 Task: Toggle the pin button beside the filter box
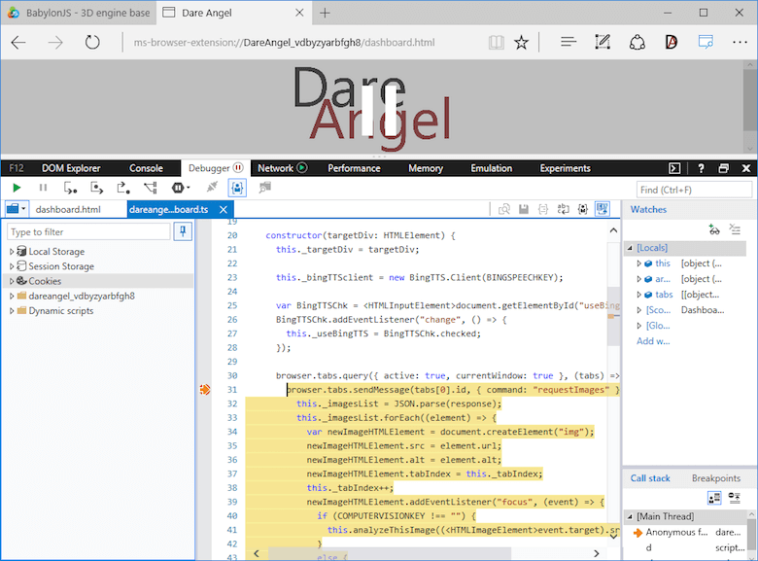[182, 231]
